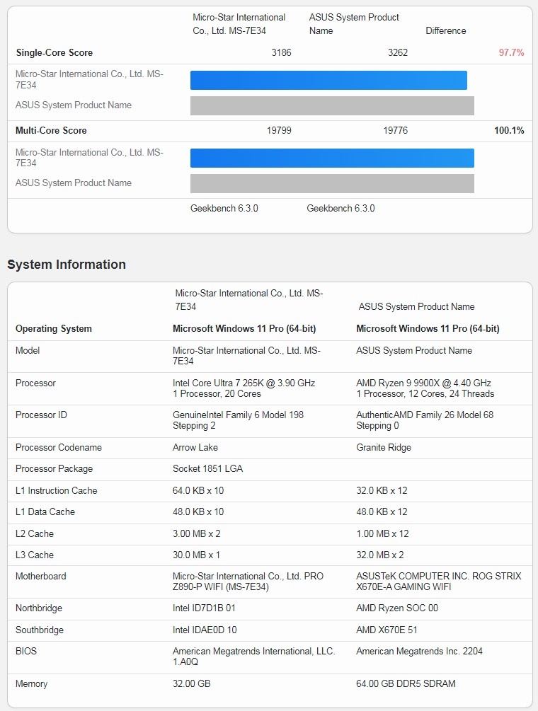The height and width of the screenshot is (711, 538).
Task: Select AMD Ryzen 9 9900X processor text
Action: (x=425, y=388)
